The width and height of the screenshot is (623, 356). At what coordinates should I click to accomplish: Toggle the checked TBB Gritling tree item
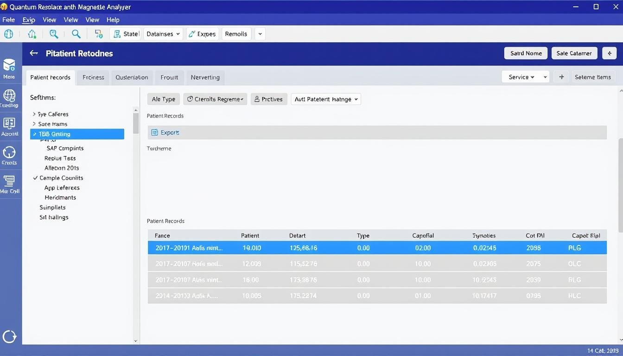[35, 134]
